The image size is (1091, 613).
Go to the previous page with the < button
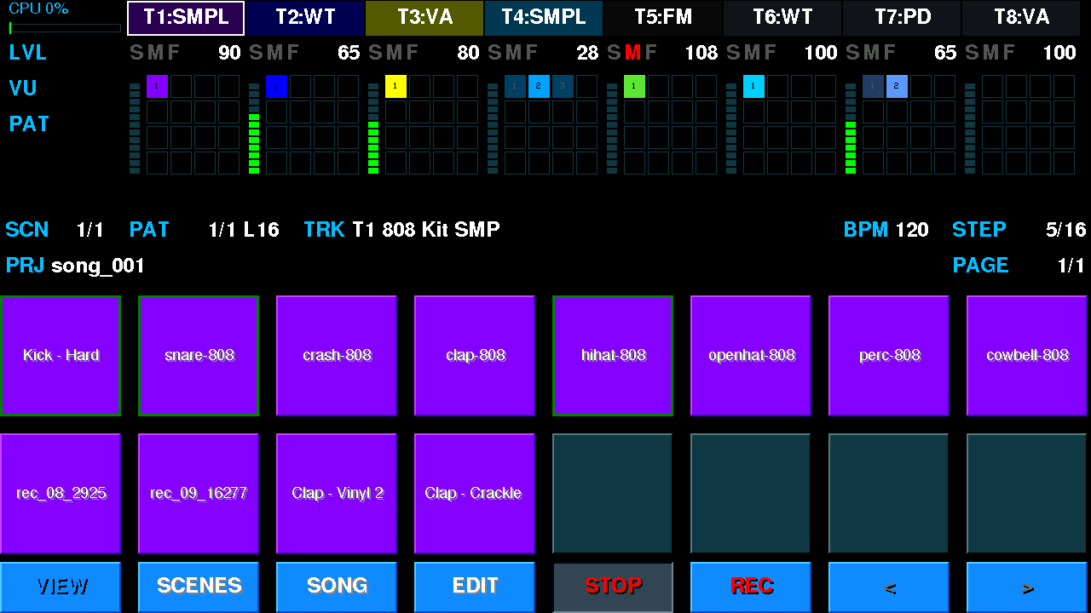point(889,587)
